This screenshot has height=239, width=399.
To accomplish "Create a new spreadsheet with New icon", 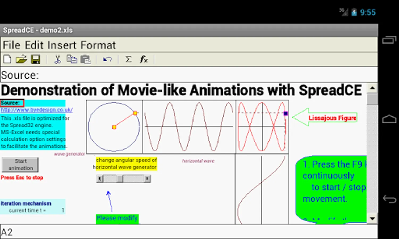I will click(7, 59).
